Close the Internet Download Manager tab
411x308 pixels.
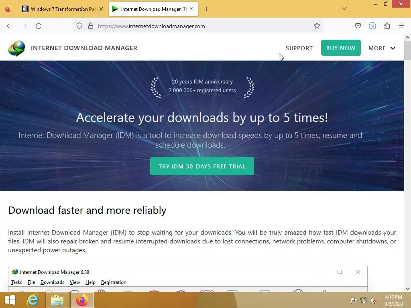point(191,9)
